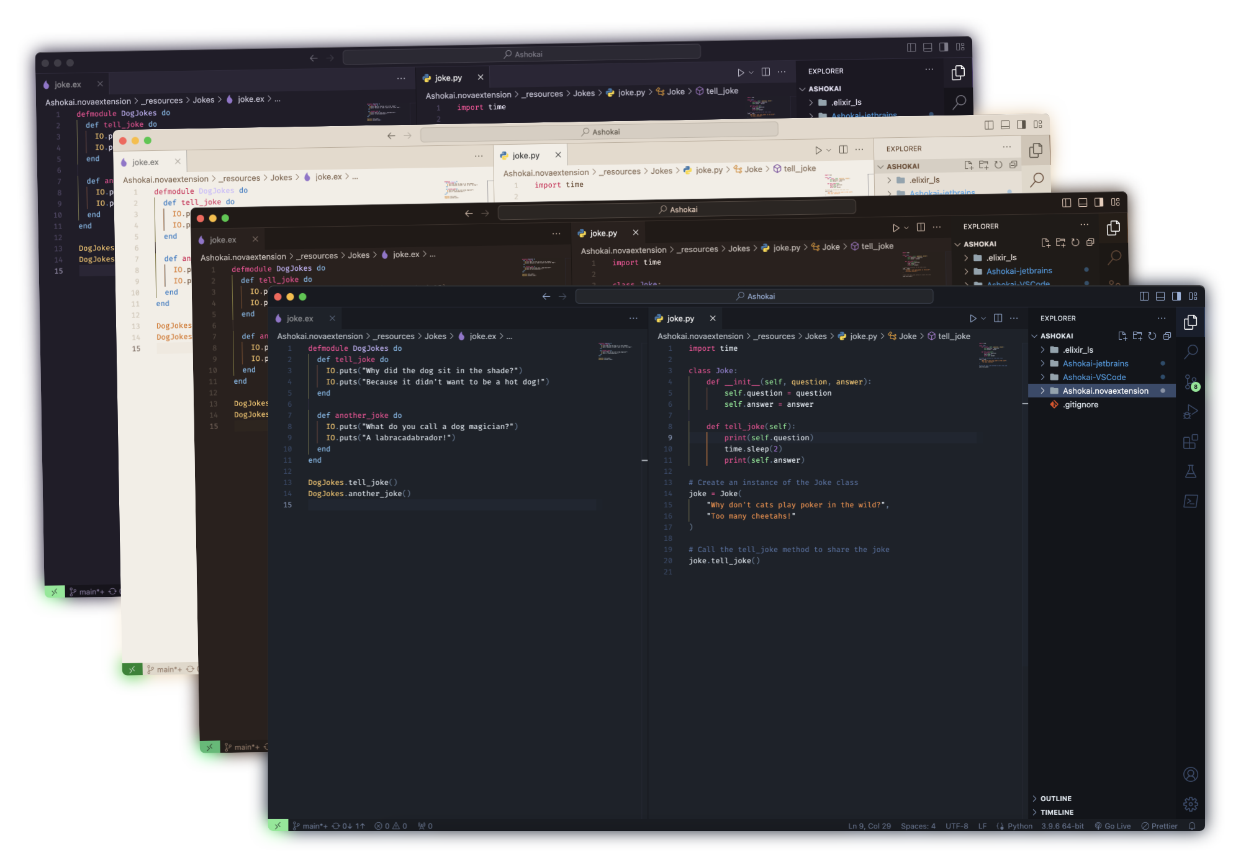1246x862 pixels.
Task: Click Prettier in the status bar
Action: click(1160, 826)
